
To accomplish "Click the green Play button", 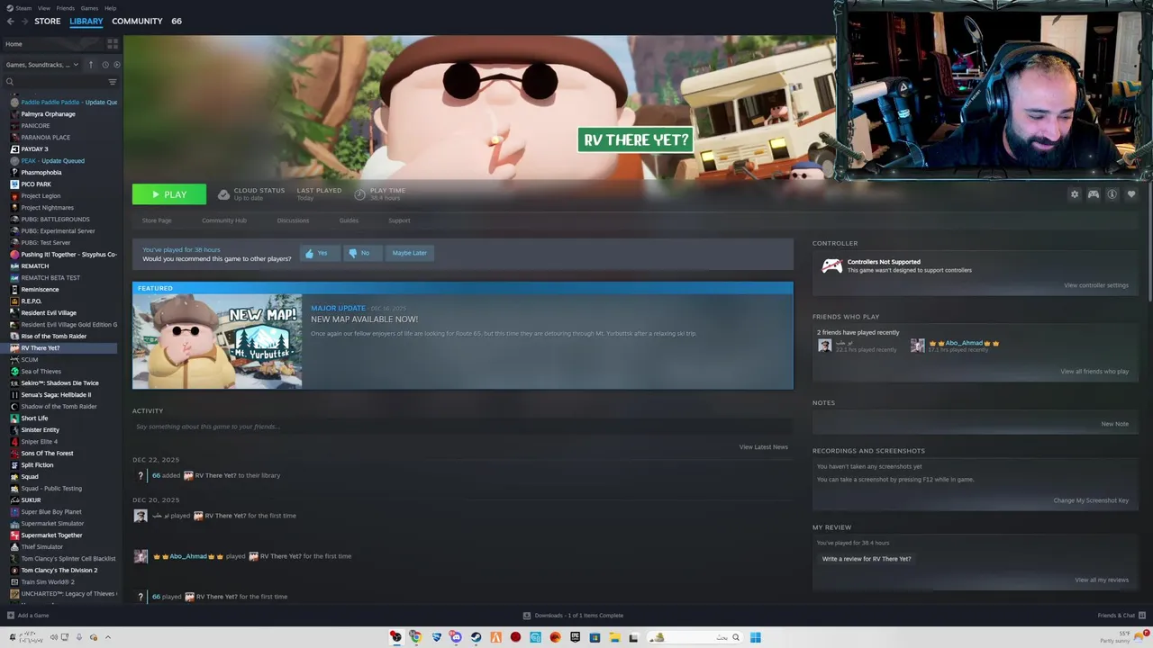I will point(169,194).
